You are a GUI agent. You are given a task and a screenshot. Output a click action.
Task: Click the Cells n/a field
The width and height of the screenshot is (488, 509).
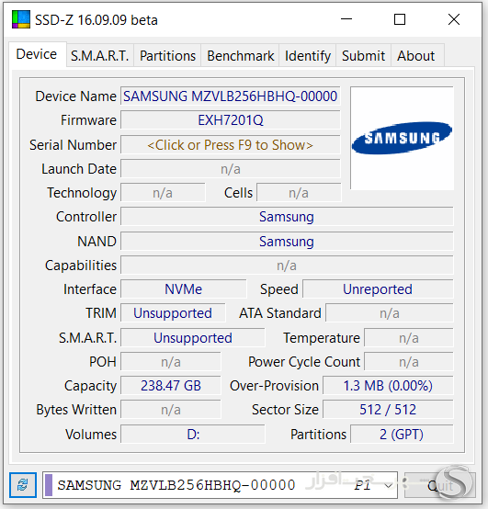(299, 193)
